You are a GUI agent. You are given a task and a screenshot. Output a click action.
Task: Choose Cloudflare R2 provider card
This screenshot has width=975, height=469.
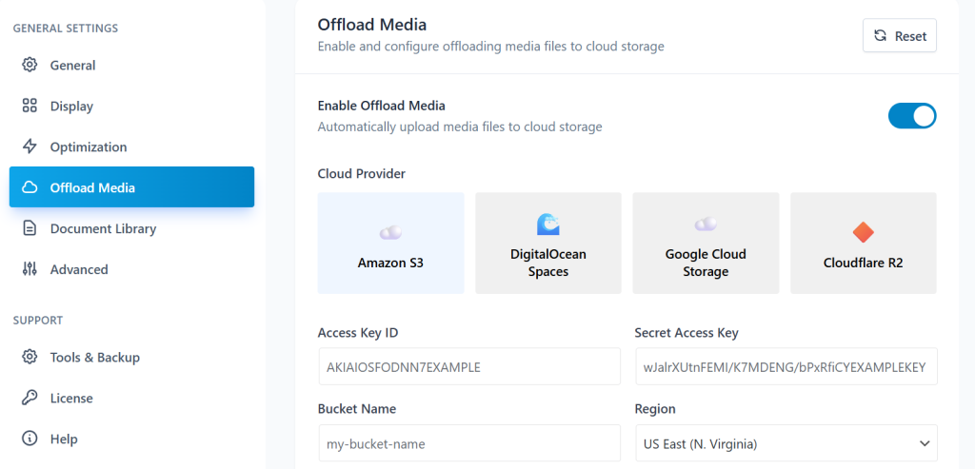coord(863,243)
